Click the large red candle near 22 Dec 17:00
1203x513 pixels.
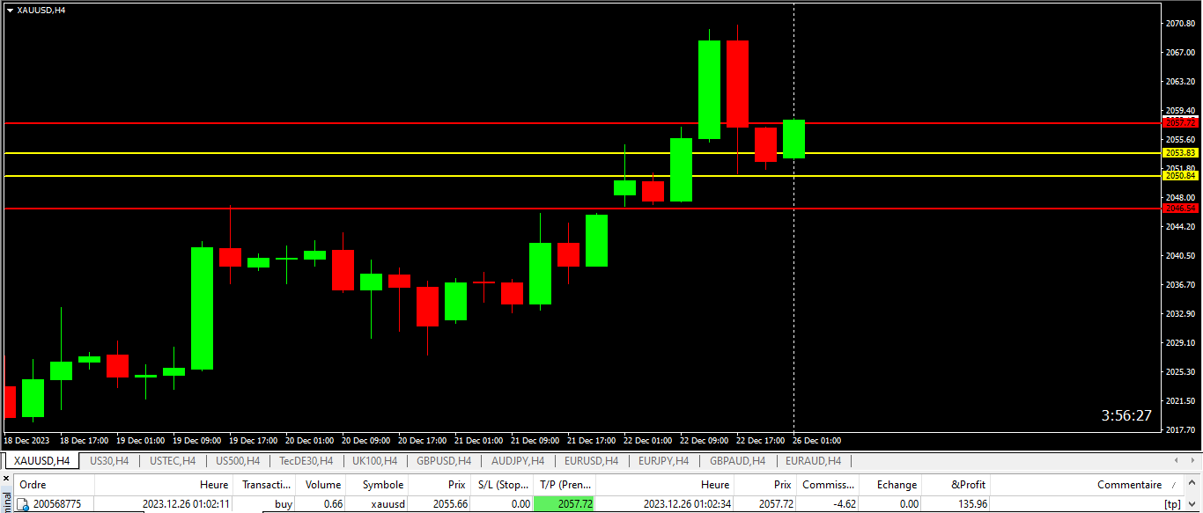tap(738, 84)
